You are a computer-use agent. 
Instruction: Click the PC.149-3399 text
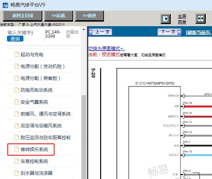[53, 34]
